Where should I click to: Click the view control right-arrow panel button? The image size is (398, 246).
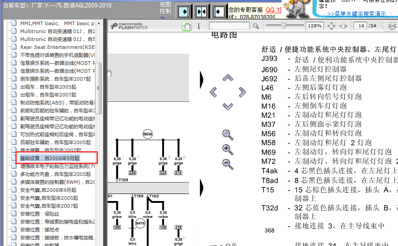pos(184,11)
